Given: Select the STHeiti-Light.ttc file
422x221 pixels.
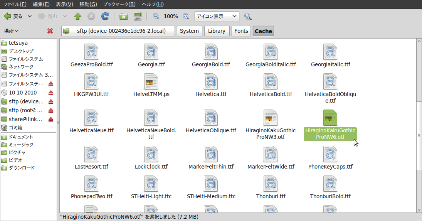Looking at the screenshot, I should (x=151, y=187).
